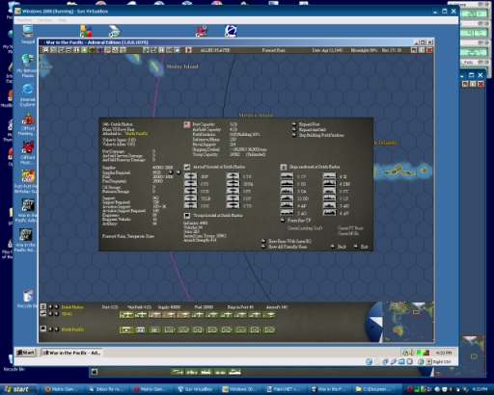Toggle Show Bases With Same HQ

(x=287, y=241)
